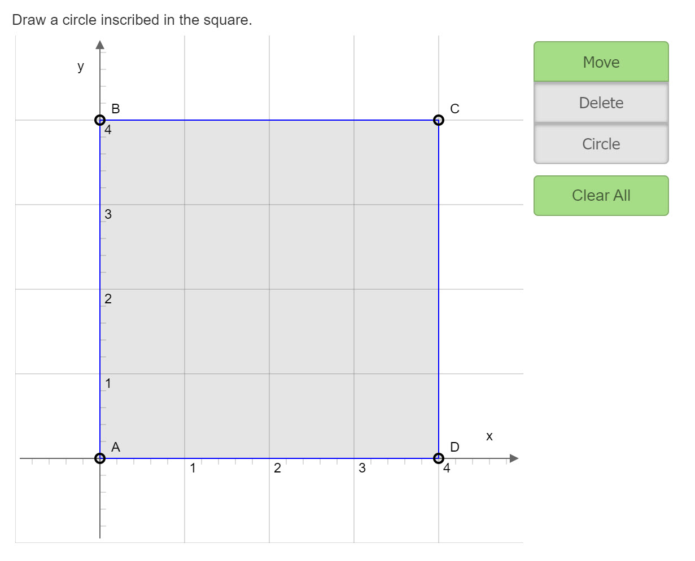Screen dimensions: 695x561
Task: Click the Clear All button
Action: click(x=601, y=195)
